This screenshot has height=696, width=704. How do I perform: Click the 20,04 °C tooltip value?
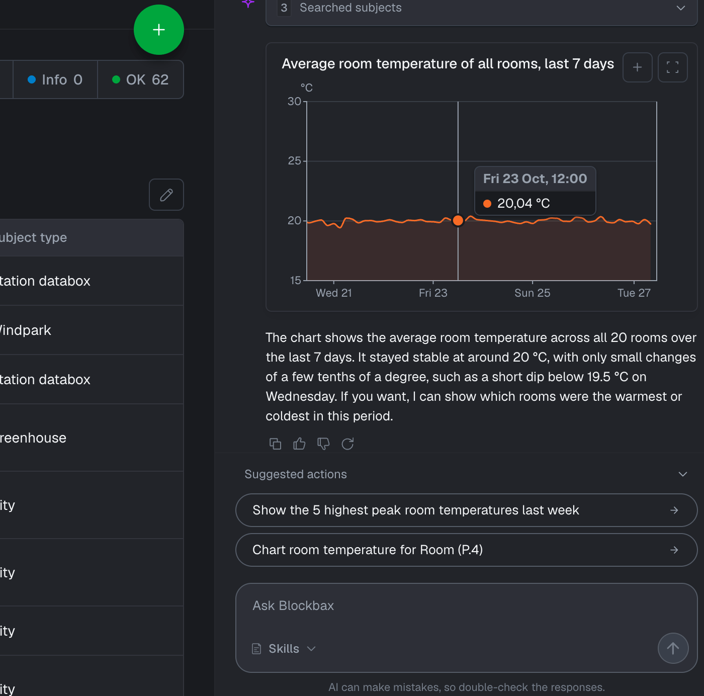pos(523,203)
